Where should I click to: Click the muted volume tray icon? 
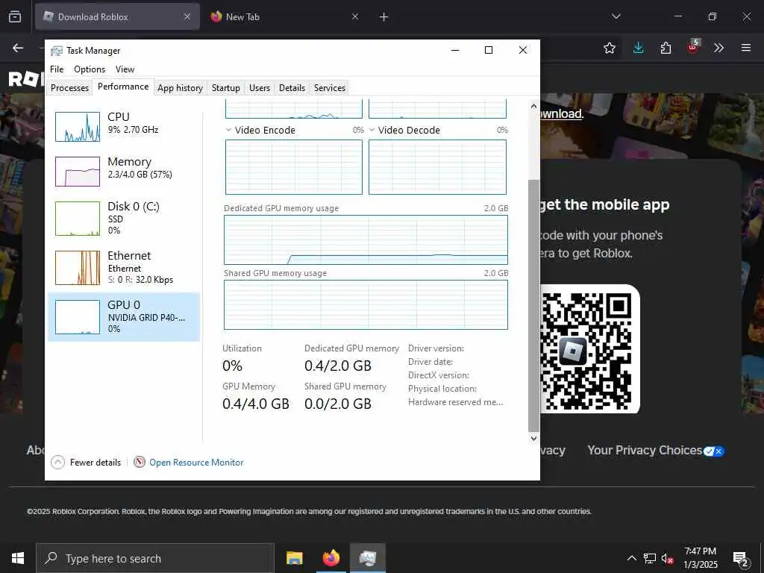pyautogui.click(x=667, y=558)
